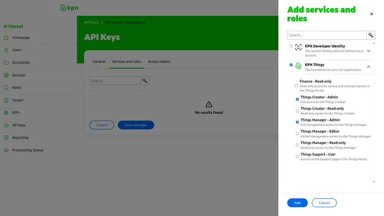This screenshot has height=216, width=384.
Task: Click the Roles bookmark icon
Action: [6, 87]
